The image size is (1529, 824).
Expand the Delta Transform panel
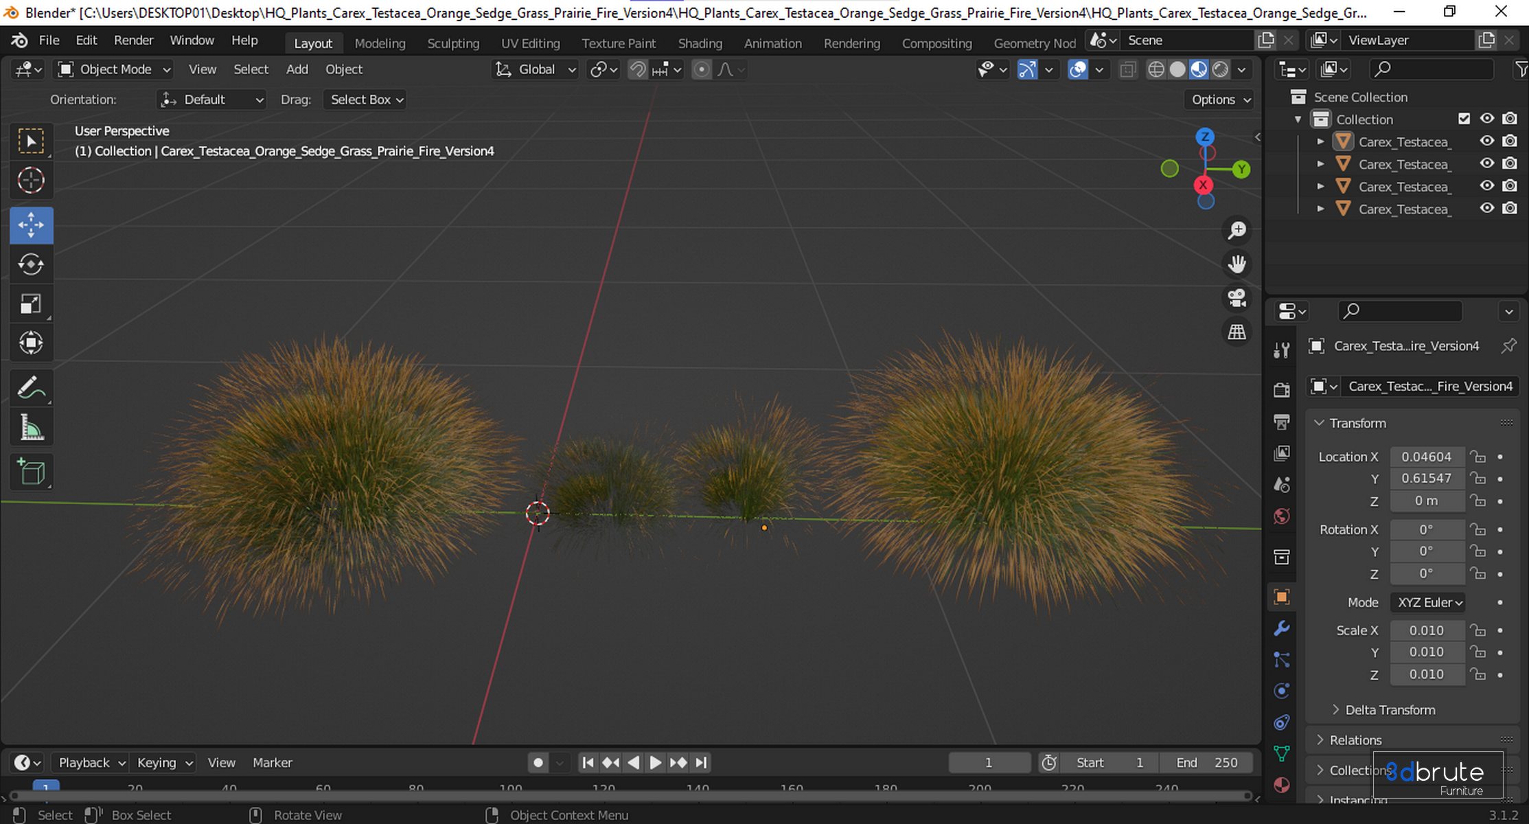click(1390, 710)
